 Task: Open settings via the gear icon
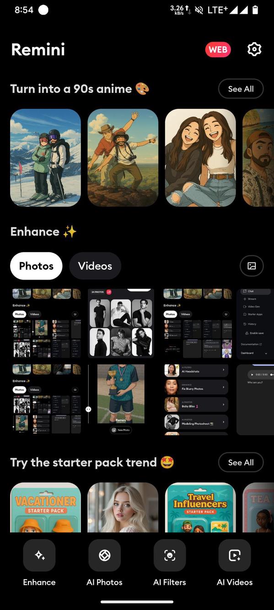coord(254,49)
